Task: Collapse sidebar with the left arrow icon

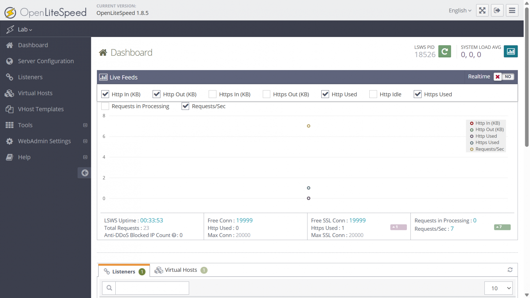Action: (85, 173)
